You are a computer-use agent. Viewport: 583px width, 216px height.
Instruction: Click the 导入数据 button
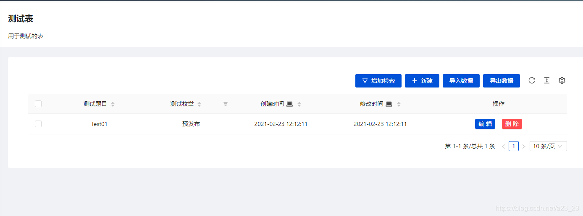coord(461,81)
